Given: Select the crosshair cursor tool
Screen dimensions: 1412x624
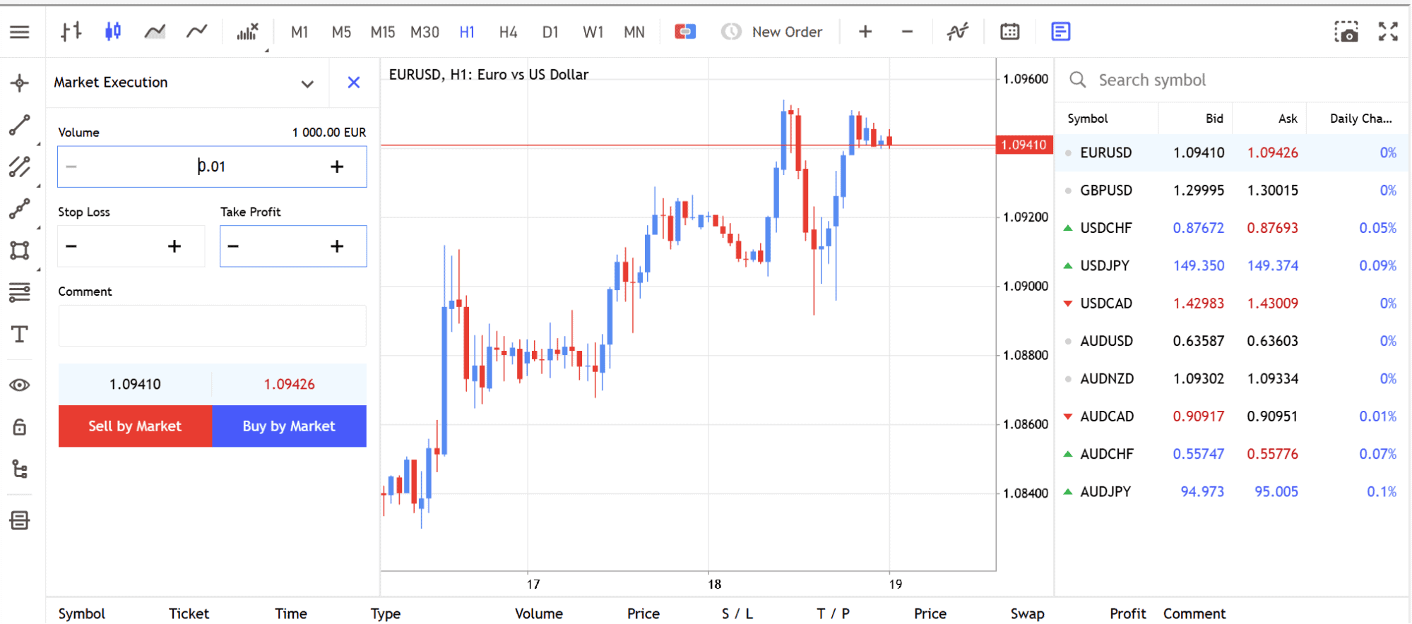Looking at the screenshot, I should pyautogui.click(x=20, y=83).
